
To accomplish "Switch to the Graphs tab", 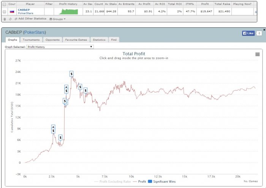I will point(13,39).
